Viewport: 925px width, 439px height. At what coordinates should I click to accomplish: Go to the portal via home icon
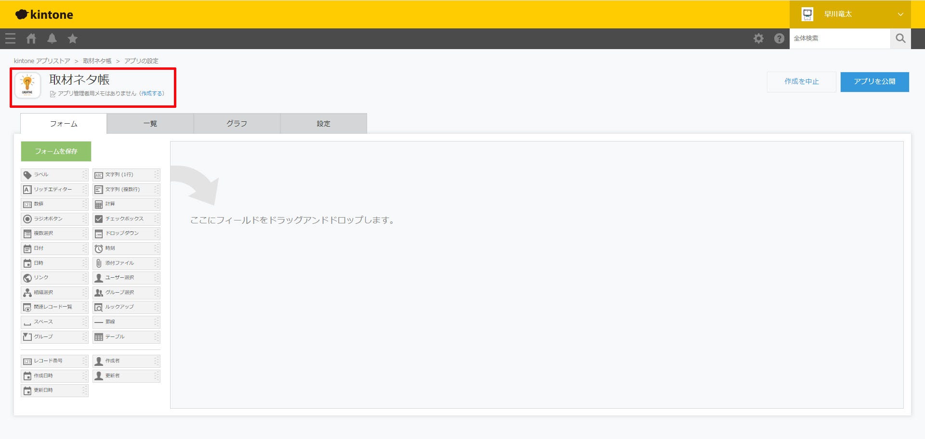[x=31, y=39]
